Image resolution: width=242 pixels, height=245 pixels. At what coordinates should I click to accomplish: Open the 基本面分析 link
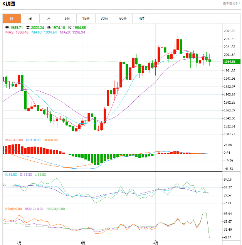tap(232, 3)
